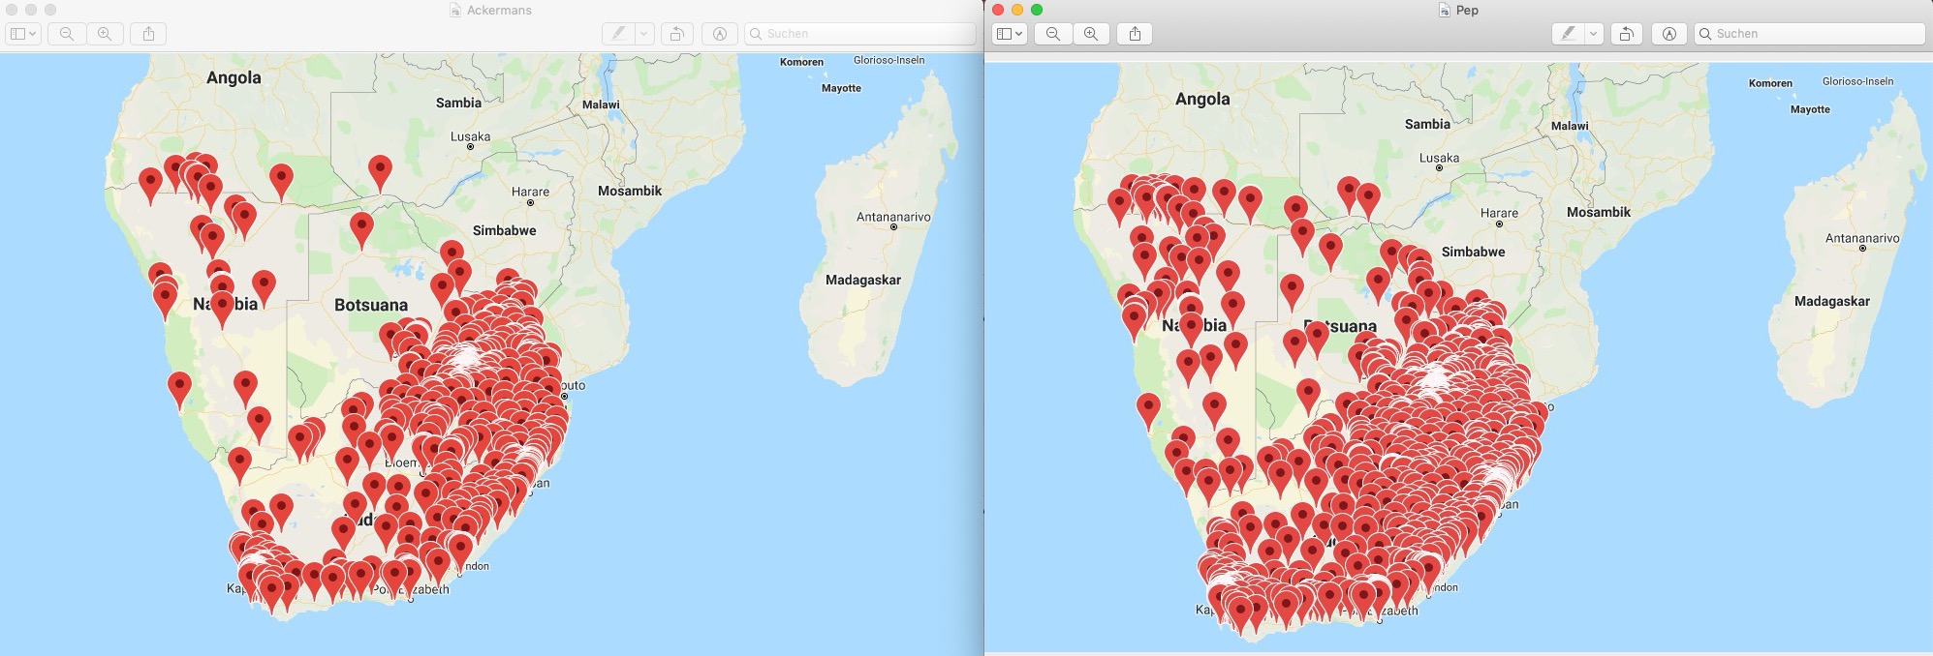
Task: Rotate the Pep image
Action: 1627,34
